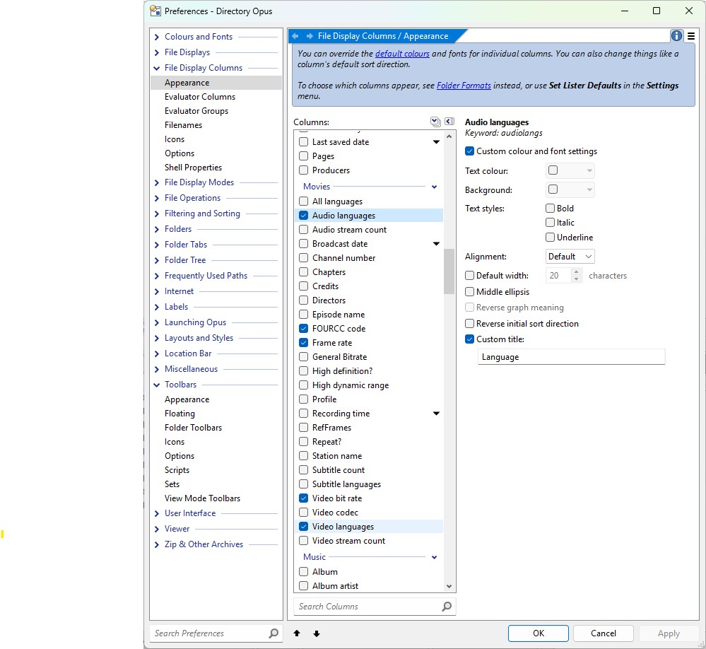
Task: Open View Mode Toolbars page
Action: [202, 498]
